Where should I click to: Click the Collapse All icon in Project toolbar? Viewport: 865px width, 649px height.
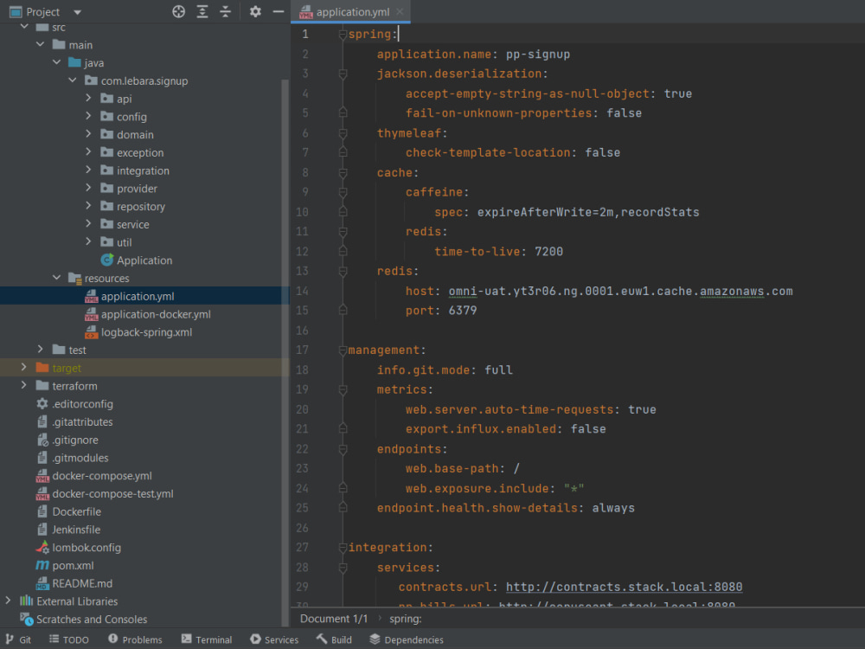(226, 11)
